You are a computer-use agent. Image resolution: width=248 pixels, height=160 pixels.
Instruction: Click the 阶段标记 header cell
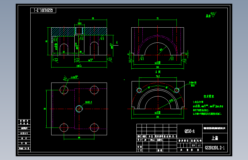(x=183, y=140)
